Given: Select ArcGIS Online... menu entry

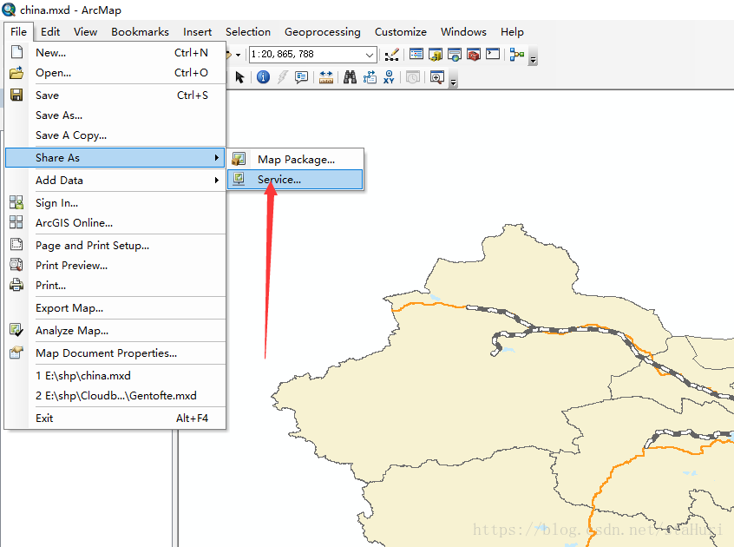Looking at the screenshot, I should click(115, 223).
